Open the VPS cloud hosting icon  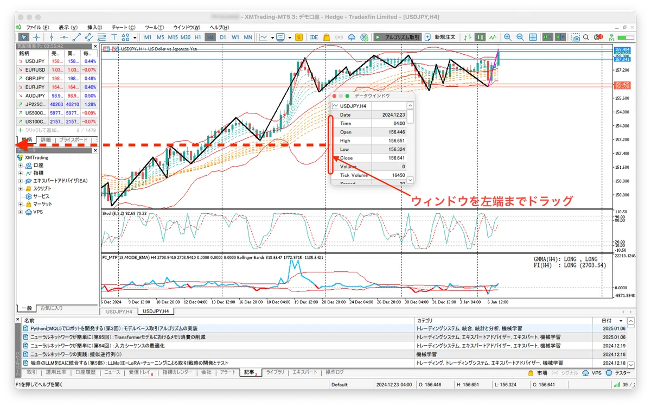coord(352,37)
